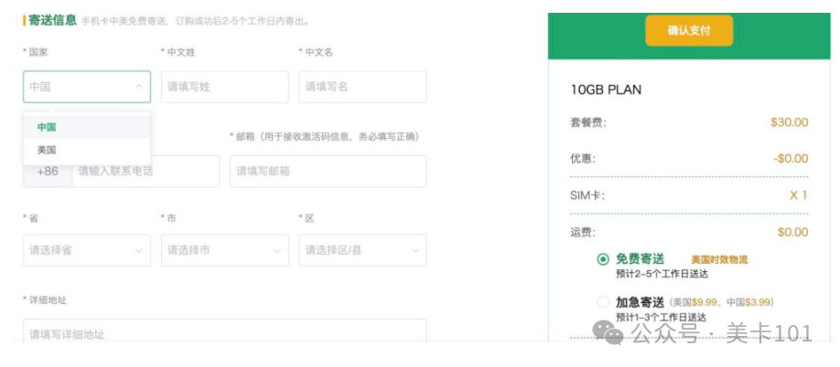
Task: Click the $30.00 套餐费 amount
Action: pyautogui.click(x=789, y=122)
